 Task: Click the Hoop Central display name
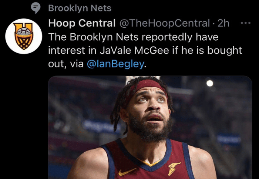[82, 23]
